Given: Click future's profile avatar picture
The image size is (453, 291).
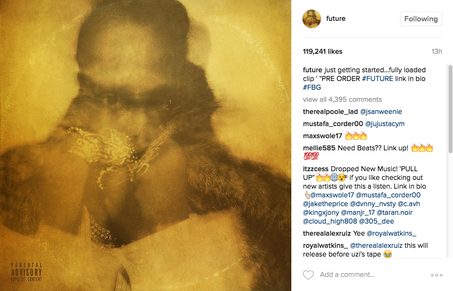Looking at the screenshot, I should pyautogui.click(x=312, y=19).
